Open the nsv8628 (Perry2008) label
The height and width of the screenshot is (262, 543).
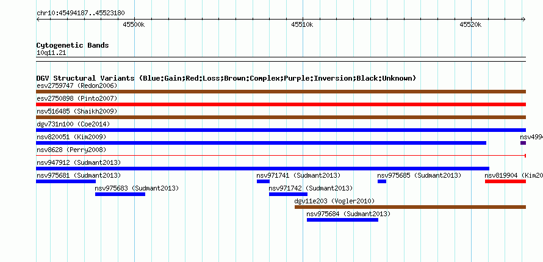tap(71, 150)
